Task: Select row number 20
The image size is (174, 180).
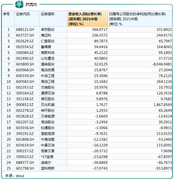Action: point(9,139)
